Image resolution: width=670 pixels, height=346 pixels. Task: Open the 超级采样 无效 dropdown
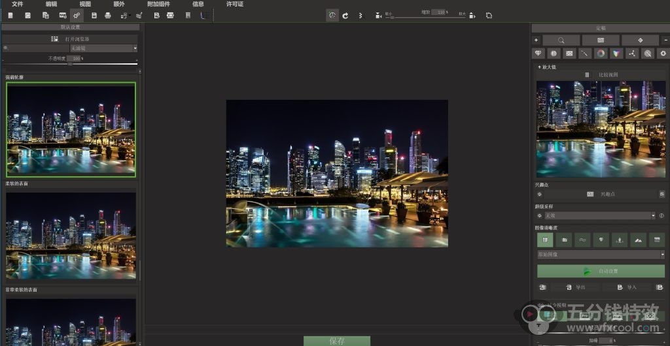(x=600, y=215)
